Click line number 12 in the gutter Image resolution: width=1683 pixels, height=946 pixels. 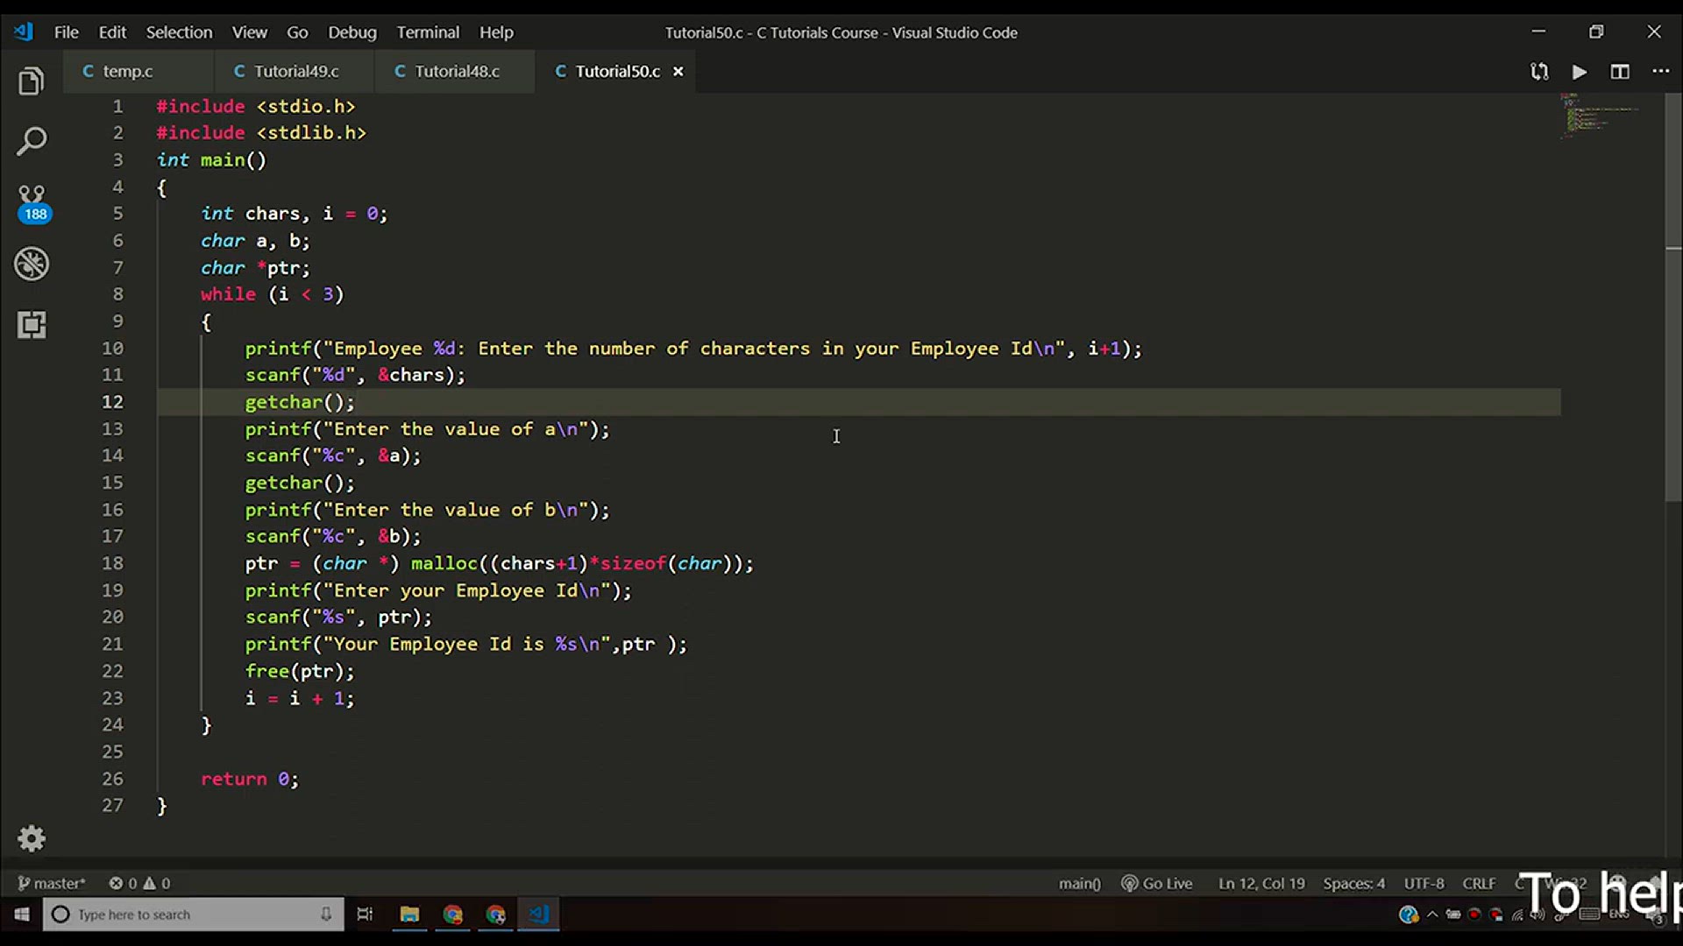(x=112, y=402)
